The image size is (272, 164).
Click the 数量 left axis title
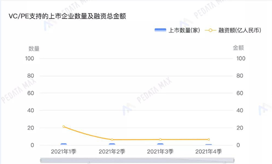click(x=34, y=48)
